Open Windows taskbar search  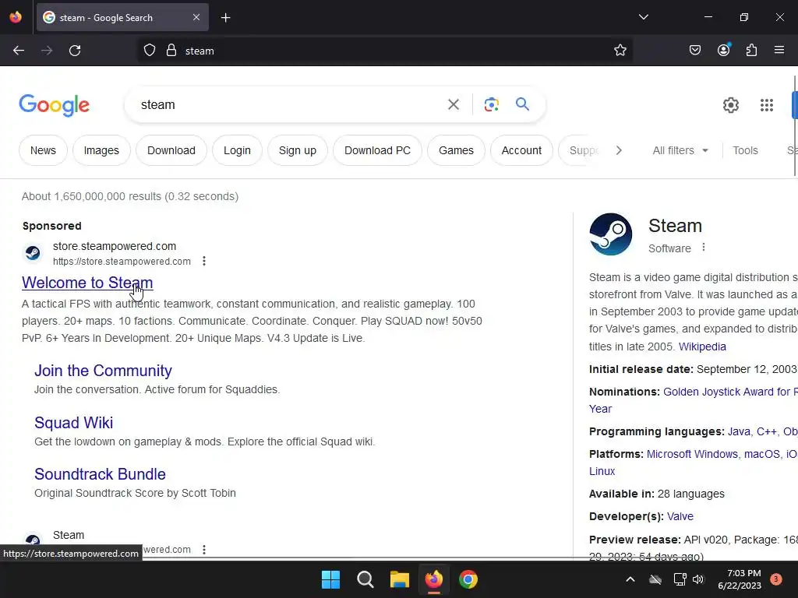pyautogui.click(x=365, y=579)
